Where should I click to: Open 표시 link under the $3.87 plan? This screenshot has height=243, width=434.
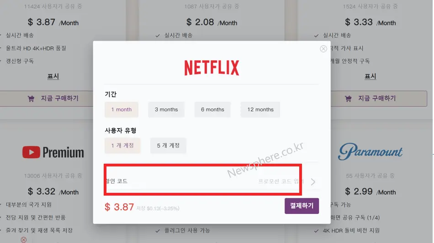(x=53, y=76)
